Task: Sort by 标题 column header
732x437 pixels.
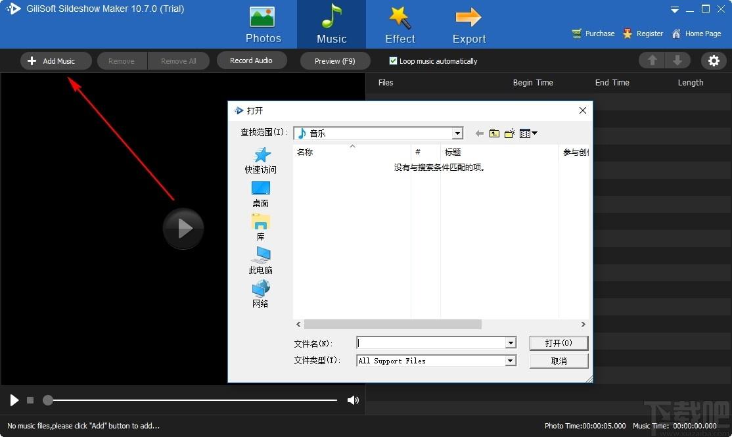Action: (499, 152)
